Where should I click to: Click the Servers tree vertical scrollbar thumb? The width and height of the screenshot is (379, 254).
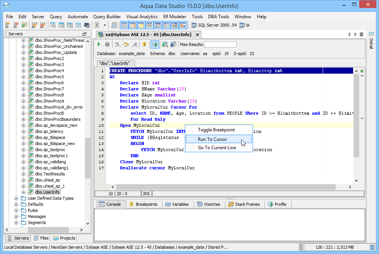[88, 158]
